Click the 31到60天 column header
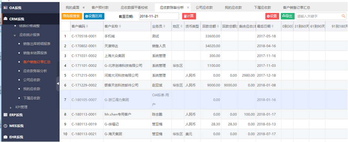 302,26
